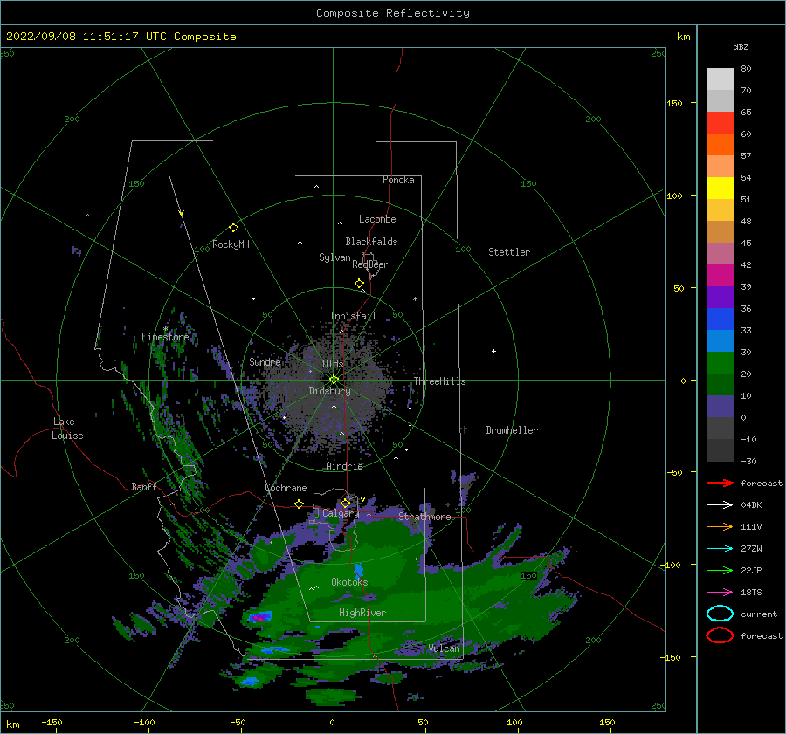The width and height of the screenshot is (786, 734).
Task: Select the purple 10 dBZ color swatch
Action: tap(720, 406)
